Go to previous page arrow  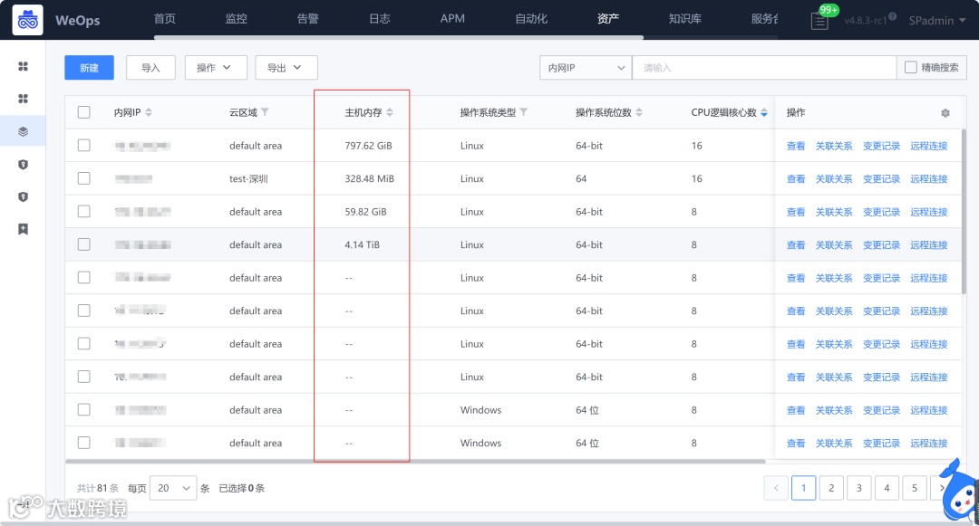(x=776, y=488)
